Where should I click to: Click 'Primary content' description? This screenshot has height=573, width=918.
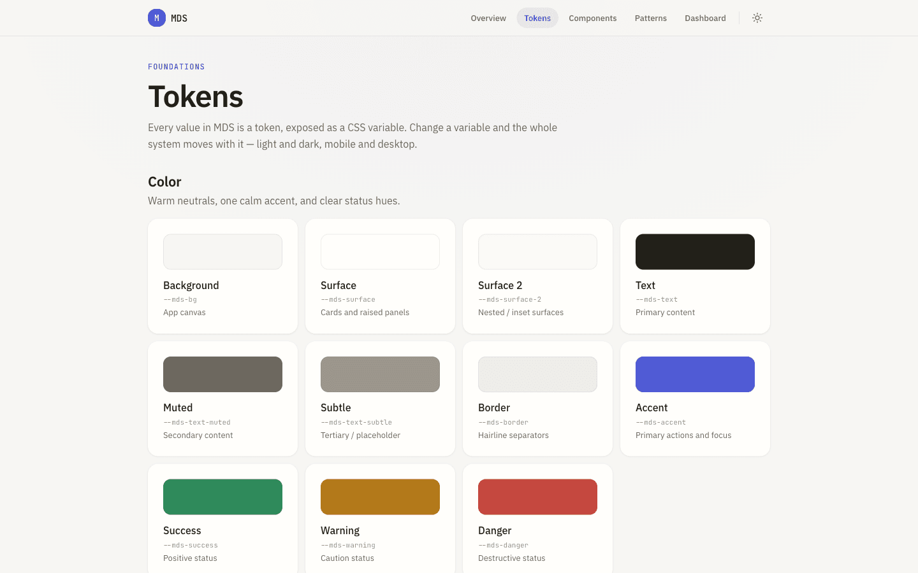pyautogui.click(x=665, y=313)
